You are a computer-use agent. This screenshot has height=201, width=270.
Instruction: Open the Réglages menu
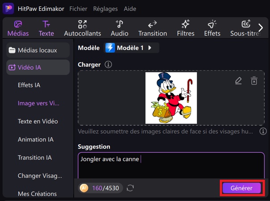click(105, 9)
